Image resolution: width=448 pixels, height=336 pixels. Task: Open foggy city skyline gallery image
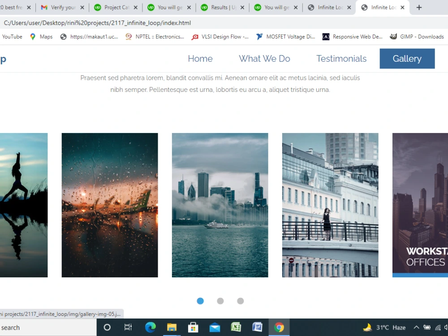220,205
